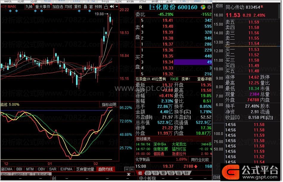Click the 返回 back button

coord(219,6)
